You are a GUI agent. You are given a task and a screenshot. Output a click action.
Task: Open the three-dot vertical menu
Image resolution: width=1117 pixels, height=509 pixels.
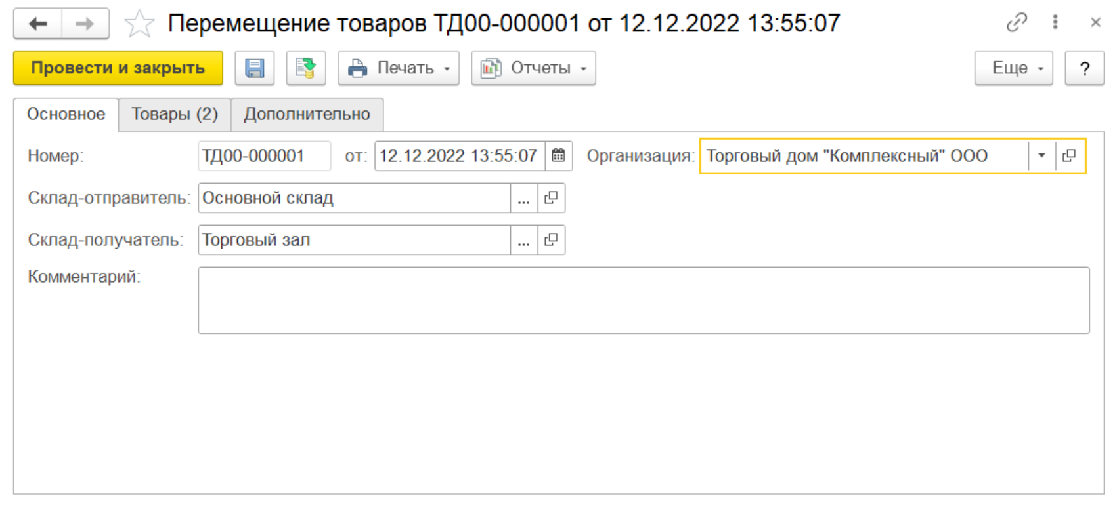pyautogui.click(x=1055, y=22)
